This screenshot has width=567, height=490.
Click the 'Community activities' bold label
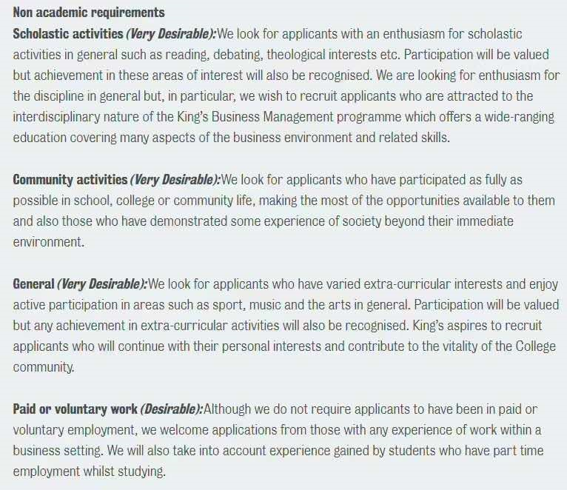pyautogui.click(x=70, y=180)
